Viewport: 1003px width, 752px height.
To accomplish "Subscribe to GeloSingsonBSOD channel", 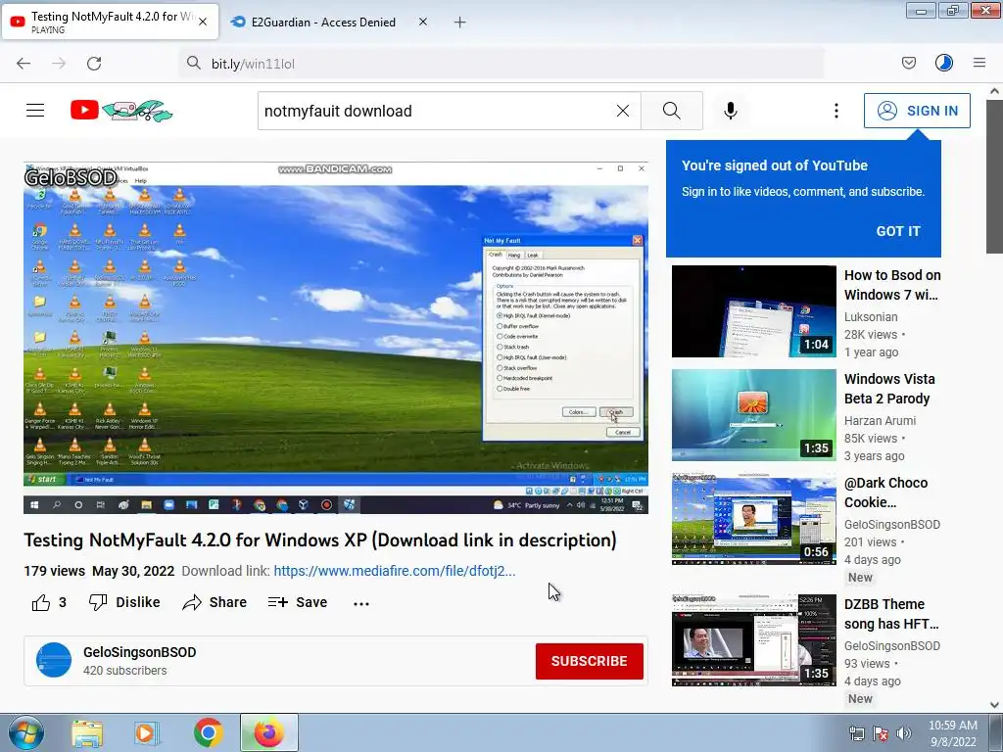I will pyautogui.click(x=589, y=661).
